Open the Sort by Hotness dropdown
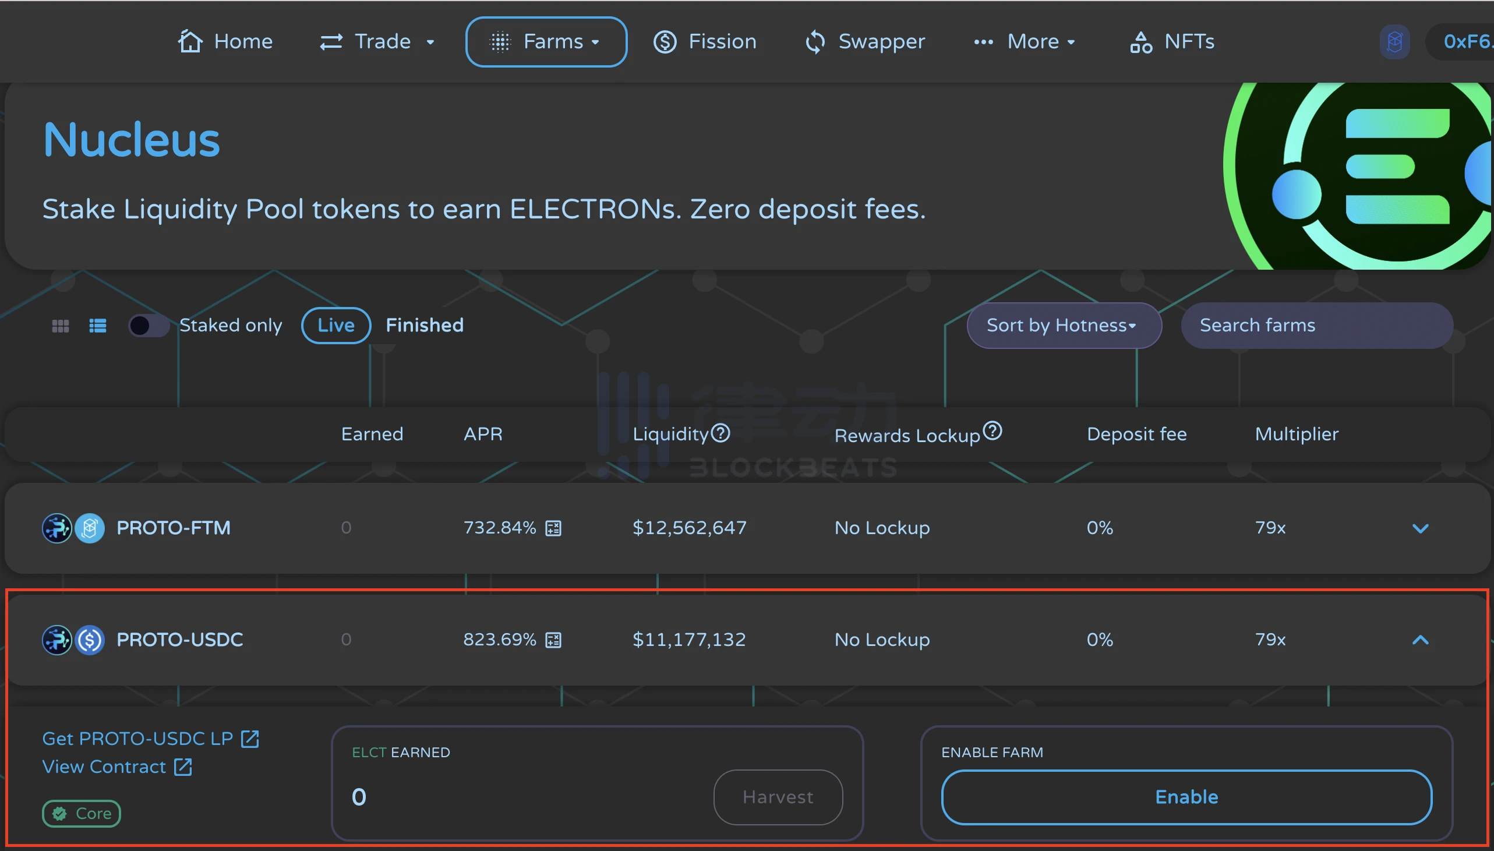Screen dimensions: 1494x851 coord(1064,326)
